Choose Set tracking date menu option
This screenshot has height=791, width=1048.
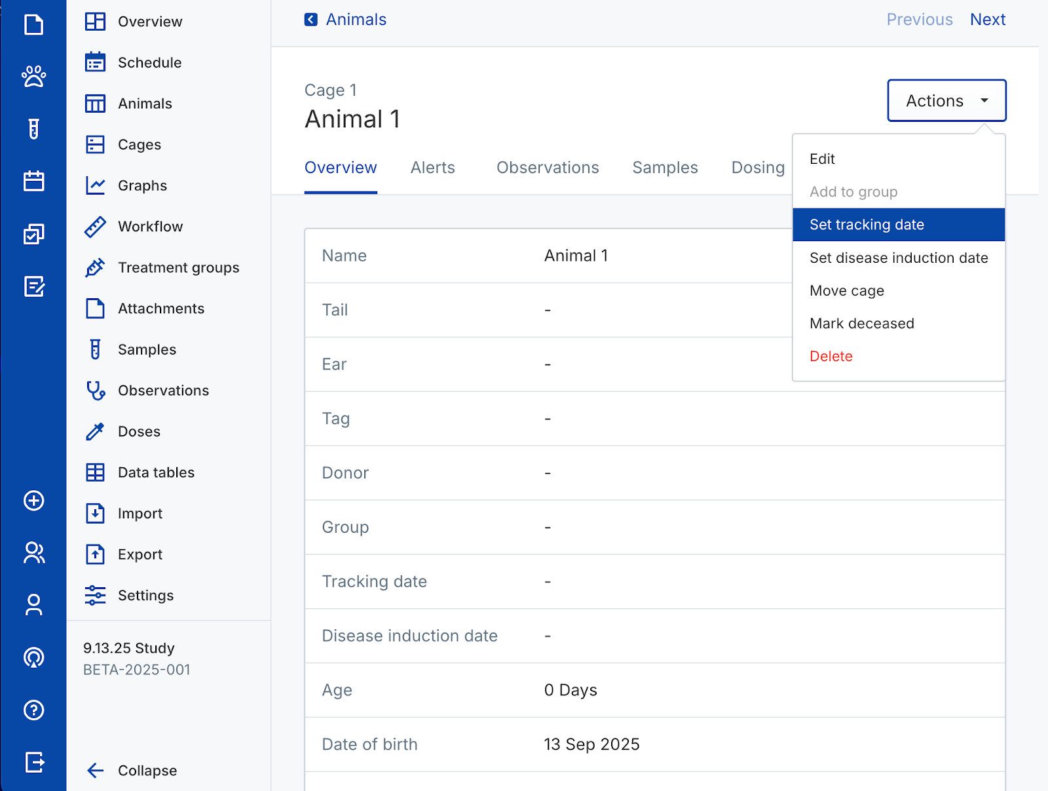(866, 225)
